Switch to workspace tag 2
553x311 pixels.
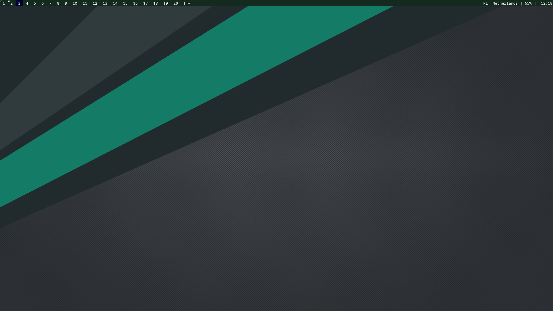click(12, 3)
